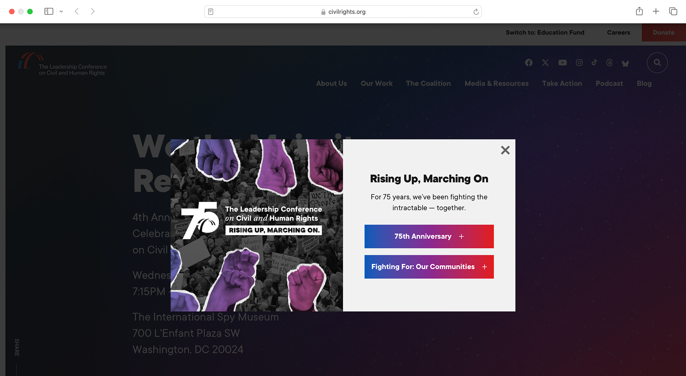Click 'The International Spy Museum' text

pyautogui.click(x=205, y=317)
